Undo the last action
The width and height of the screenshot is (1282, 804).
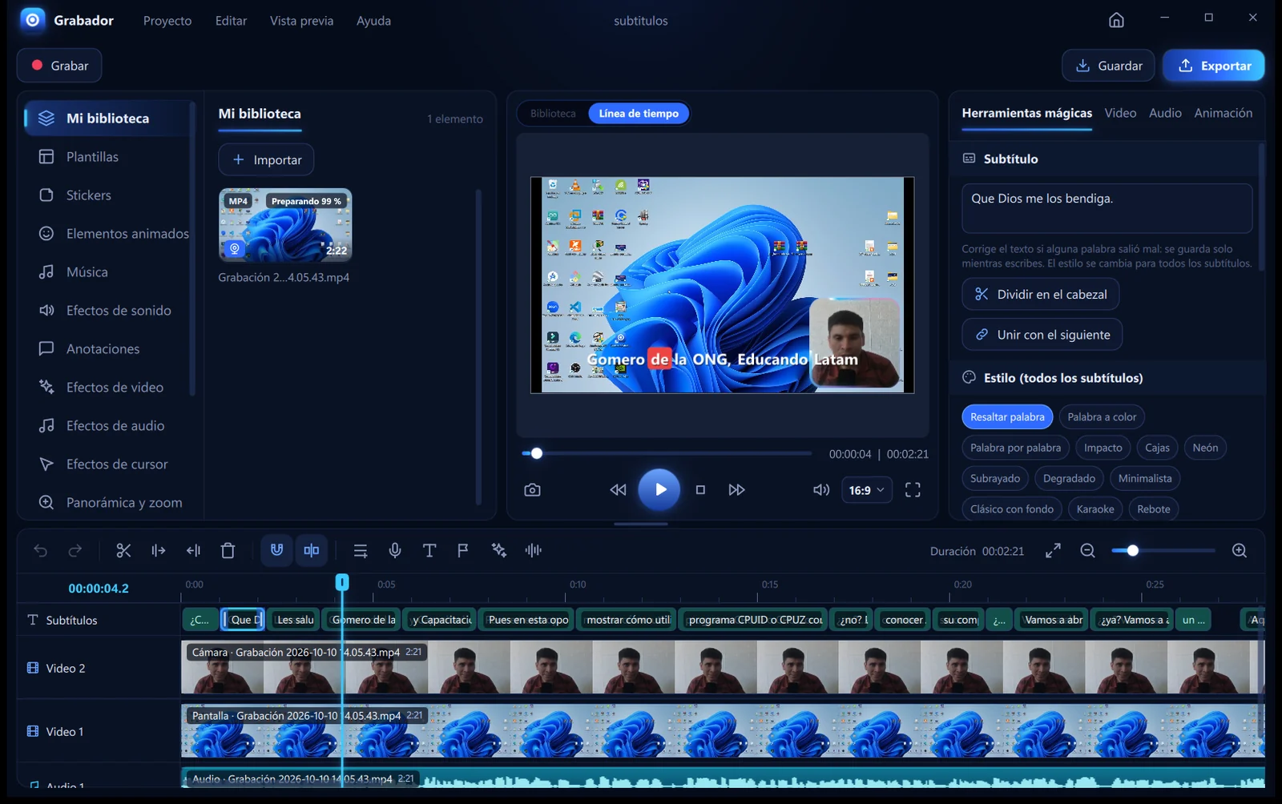pos(41,550)
